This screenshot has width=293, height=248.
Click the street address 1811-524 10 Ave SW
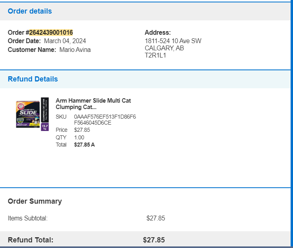click(173, 41)
